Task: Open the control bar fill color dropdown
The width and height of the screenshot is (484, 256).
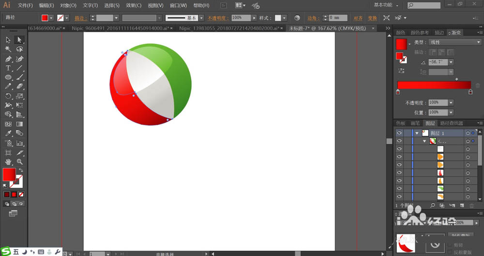Action: [52, 18]
